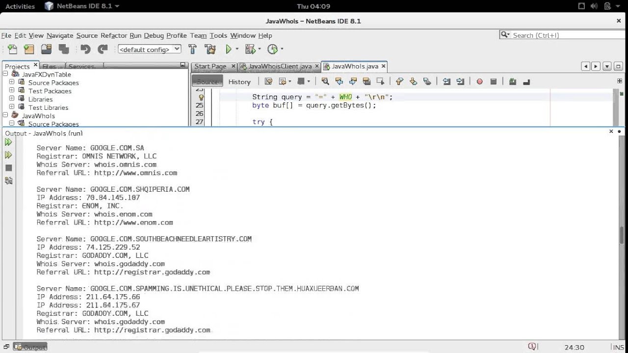Open the Source menu

[87, 35]
